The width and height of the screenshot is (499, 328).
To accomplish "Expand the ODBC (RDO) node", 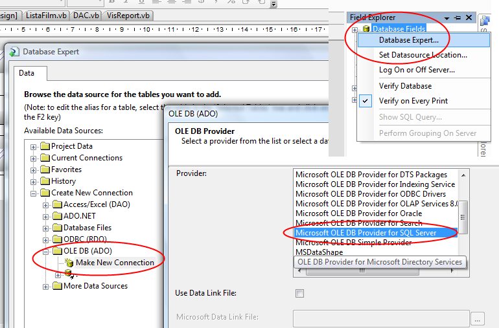I will click(x=45, y=240).
